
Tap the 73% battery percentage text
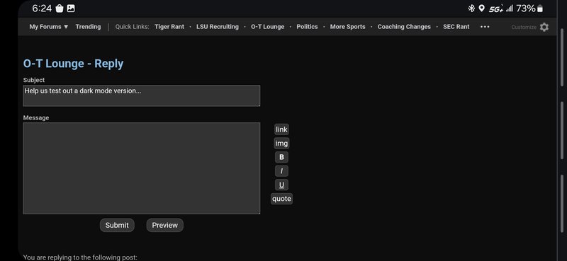pos(526,8)
